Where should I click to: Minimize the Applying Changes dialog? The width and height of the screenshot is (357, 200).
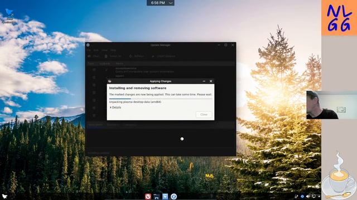point(204,81)
